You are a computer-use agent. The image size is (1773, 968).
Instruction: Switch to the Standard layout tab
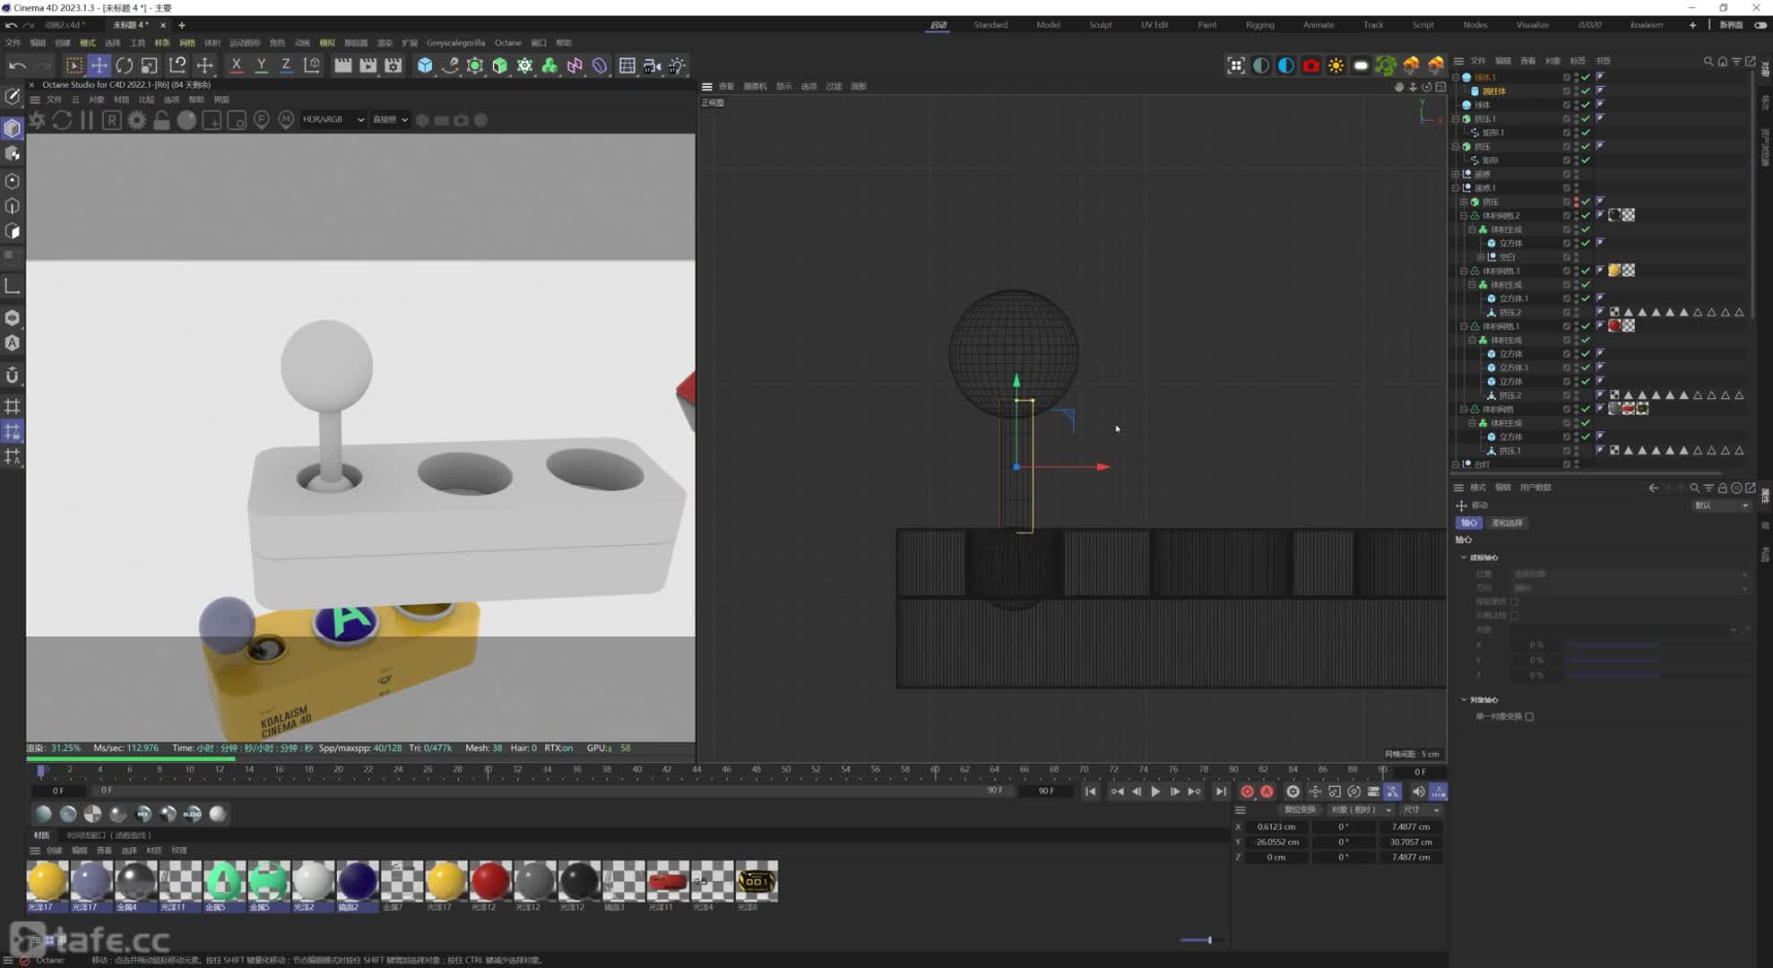point(990,25)
